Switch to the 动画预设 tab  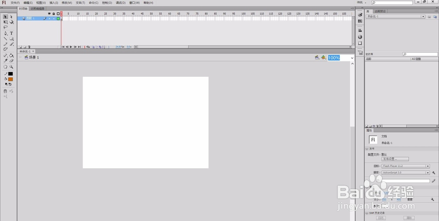380,11
